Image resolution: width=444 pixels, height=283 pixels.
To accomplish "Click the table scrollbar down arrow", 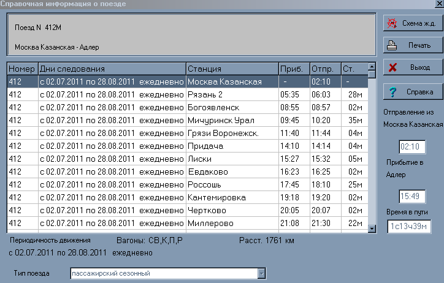I will click(372, 228).
